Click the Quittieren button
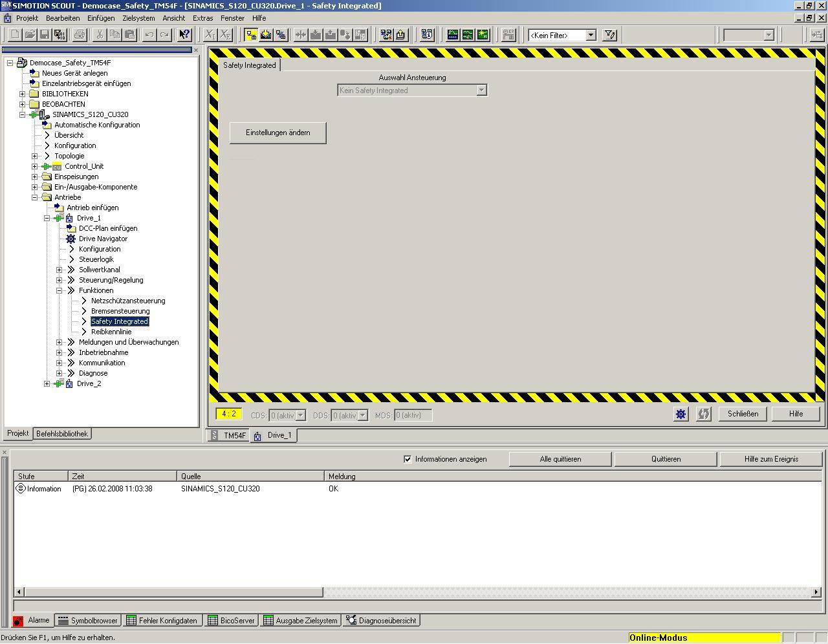The image size is (828, 644). coord(666,459)
